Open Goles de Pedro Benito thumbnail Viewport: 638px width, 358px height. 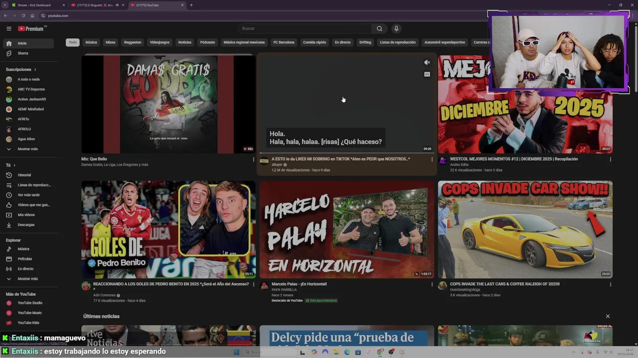tap(168, 229)
